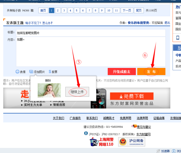181x153 pixels.
Task: Click the baby photo thumbnail
Action: tap(49, 90)
